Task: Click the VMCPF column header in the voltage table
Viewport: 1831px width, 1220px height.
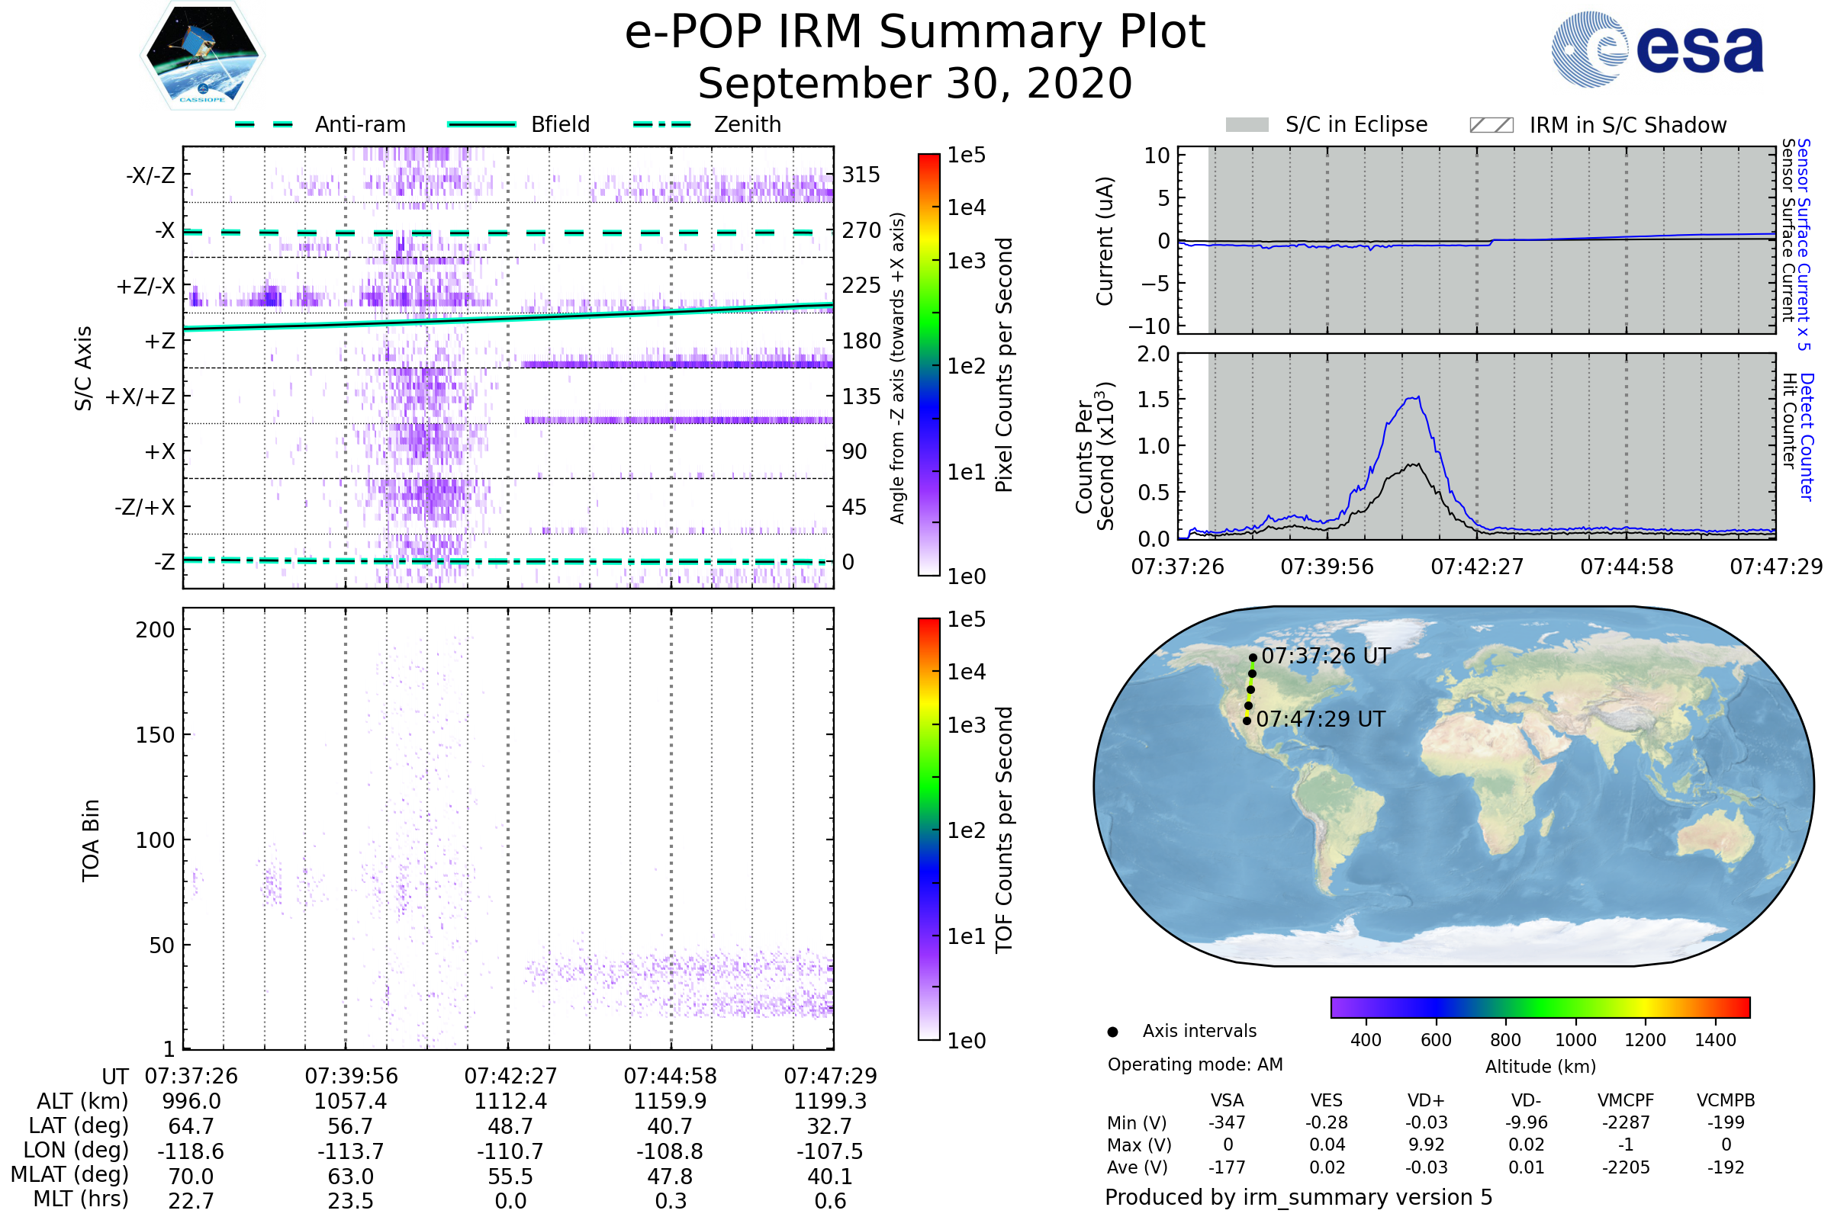Action: 1626,1100
